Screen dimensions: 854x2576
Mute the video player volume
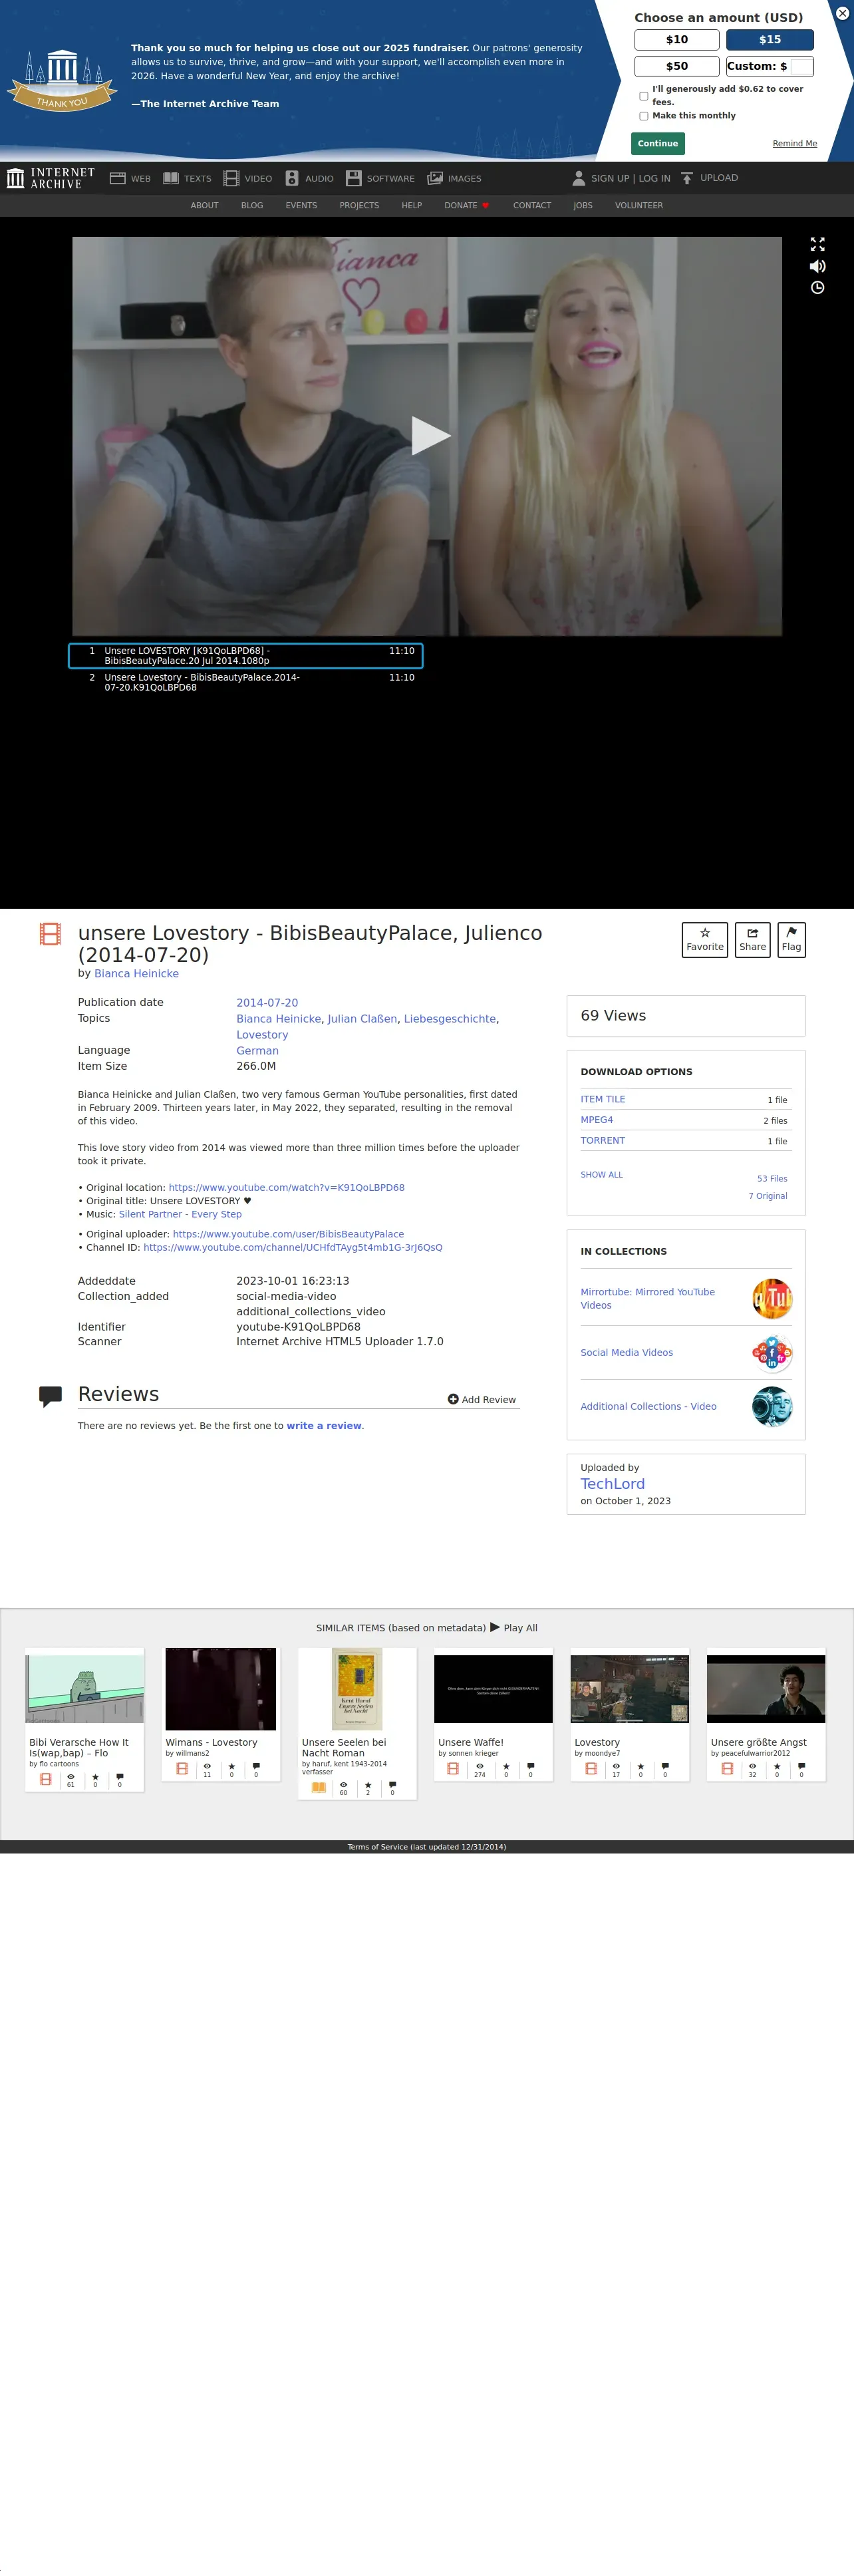(817, 266)
